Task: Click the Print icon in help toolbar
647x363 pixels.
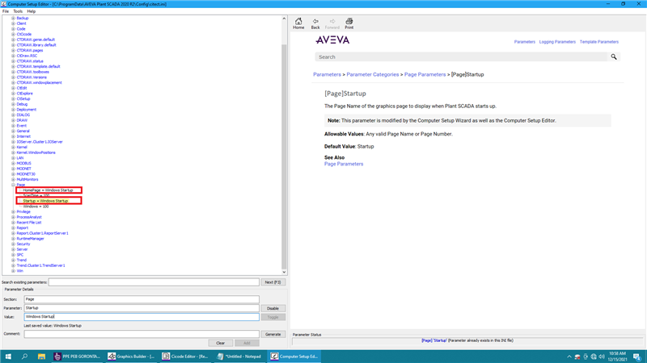Action: pyautogui.click(x=349, y=22)
